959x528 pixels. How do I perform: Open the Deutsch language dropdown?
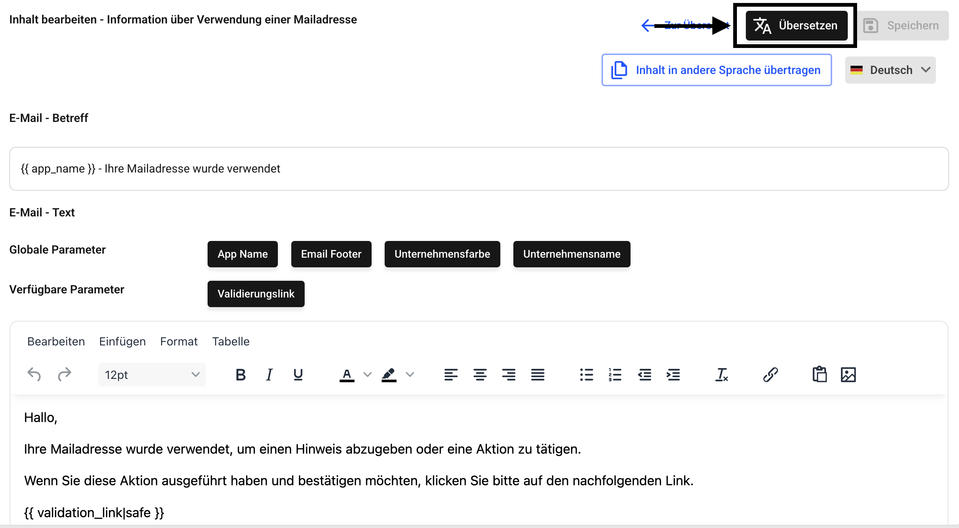tap(890, 70)
